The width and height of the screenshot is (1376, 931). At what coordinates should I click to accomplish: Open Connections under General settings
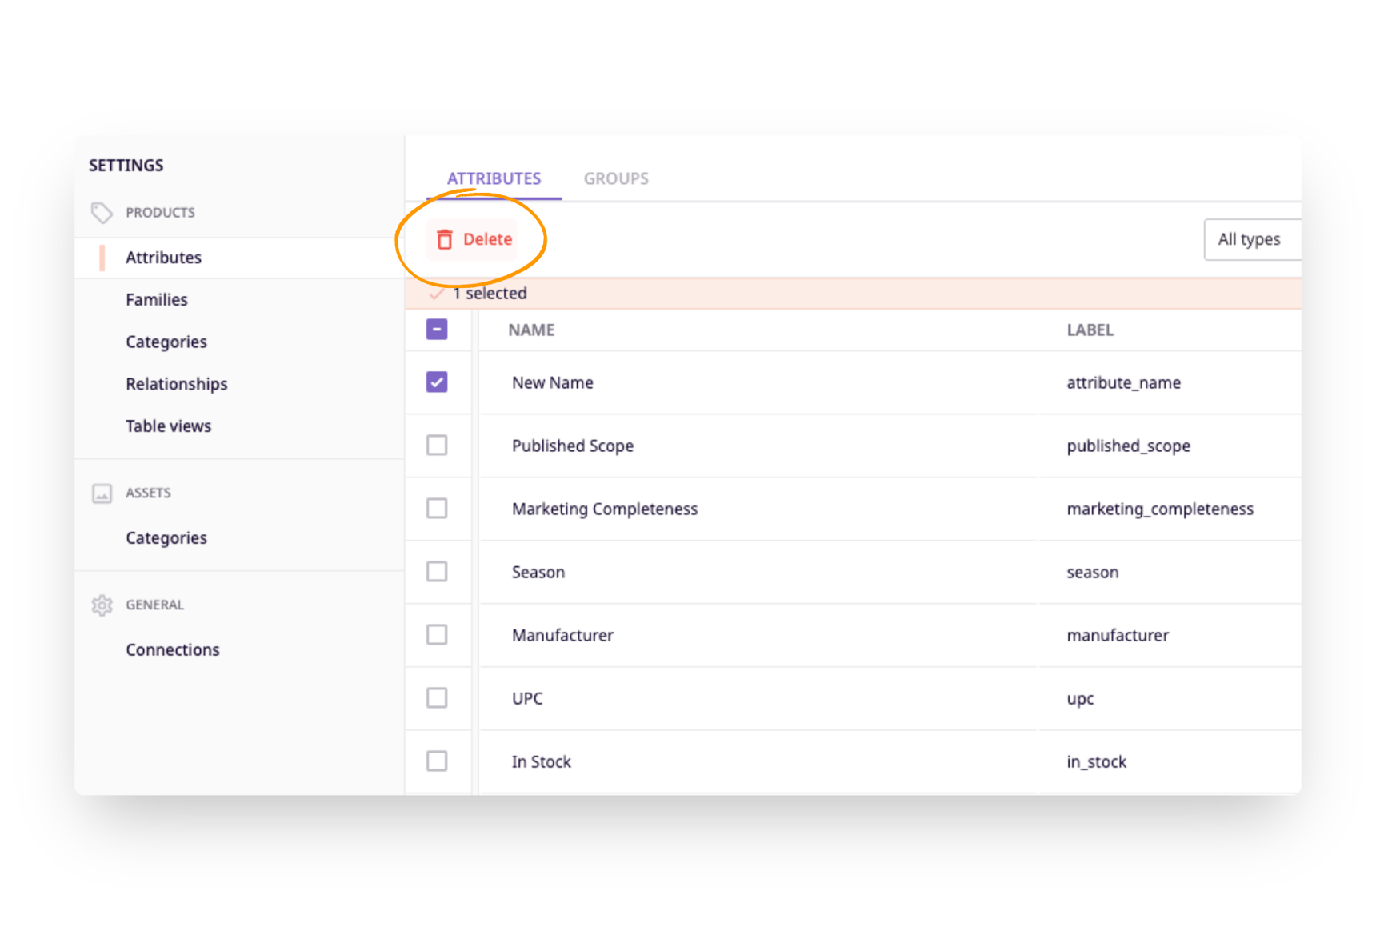172,649
